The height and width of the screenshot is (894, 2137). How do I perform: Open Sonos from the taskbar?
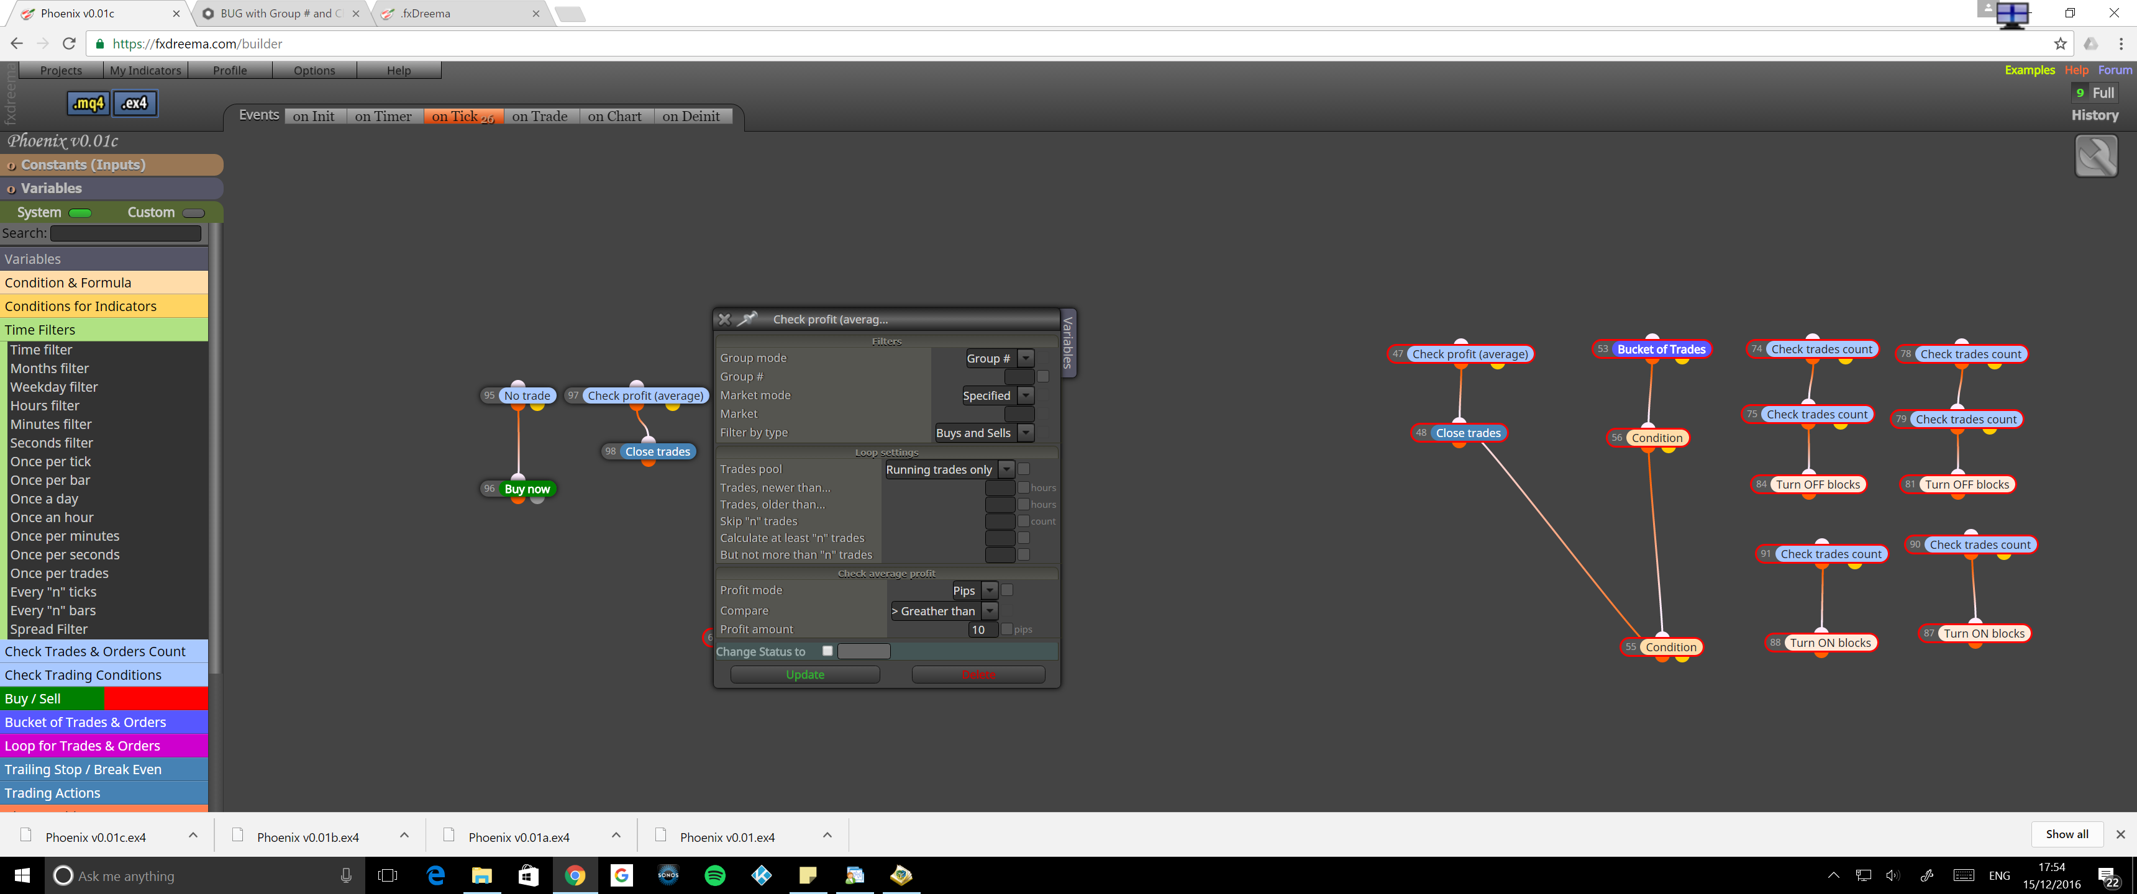click(x=668, y=875)
